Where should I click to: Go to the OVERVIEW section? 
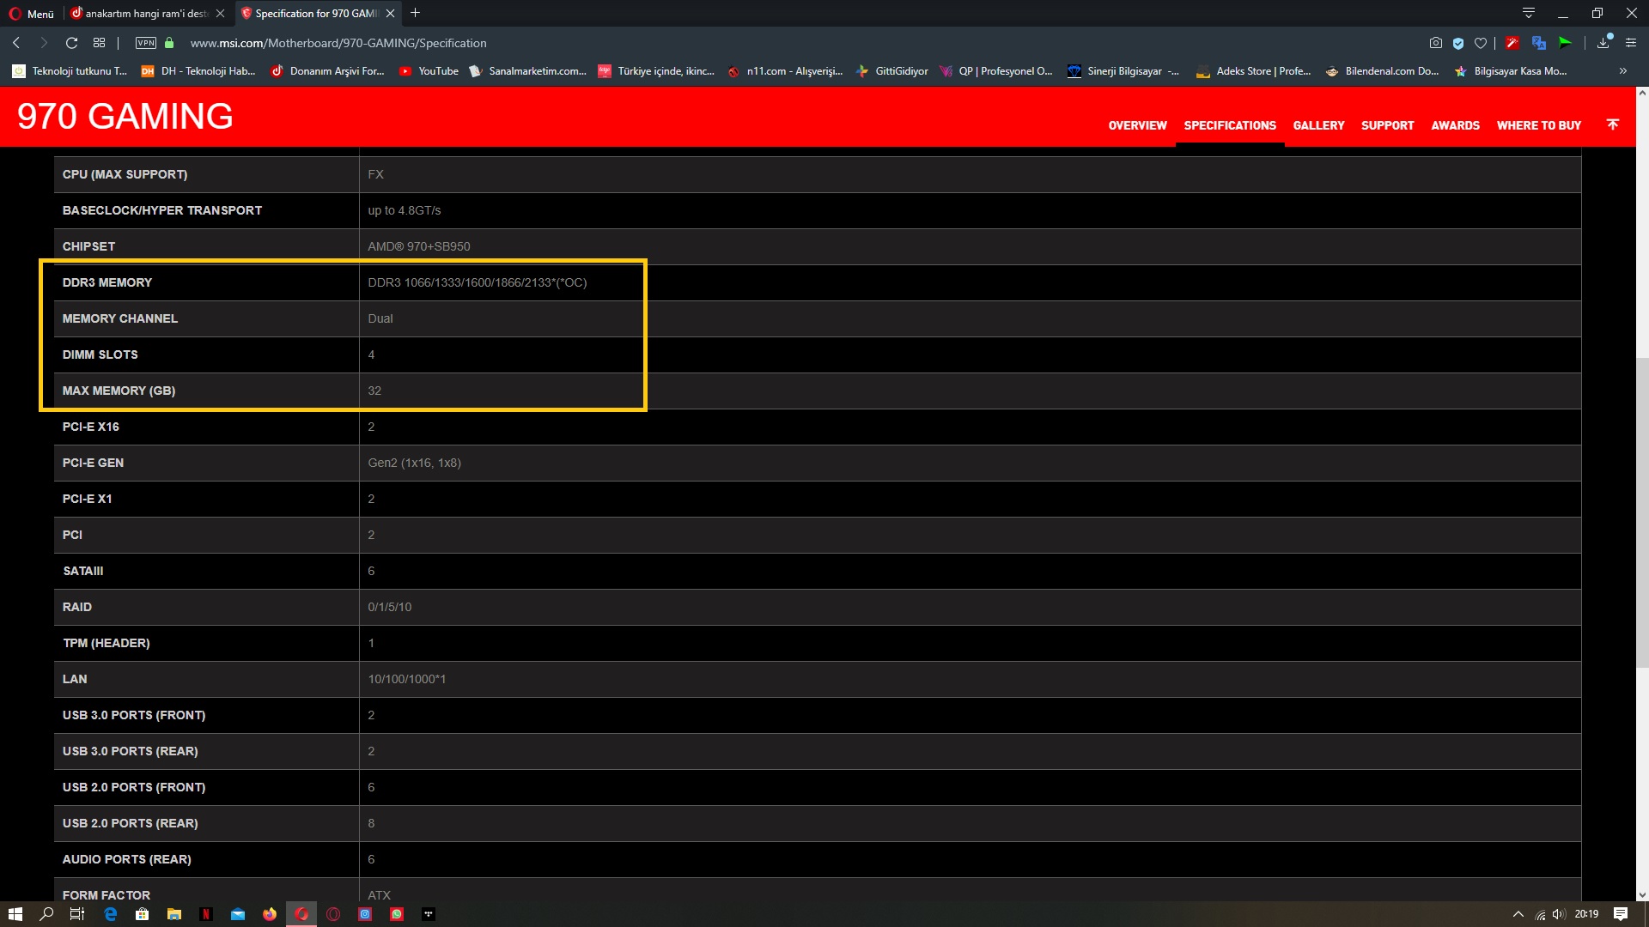click(1137, 125)
